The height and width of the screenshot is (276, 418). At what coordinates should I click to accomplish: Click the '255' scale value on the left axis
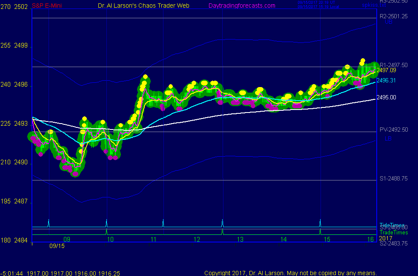click(x=6, y=45)
